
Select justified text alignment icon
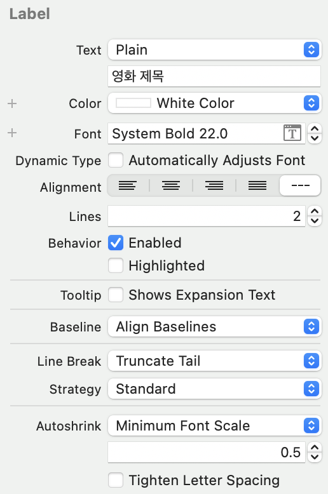[257, 185]
